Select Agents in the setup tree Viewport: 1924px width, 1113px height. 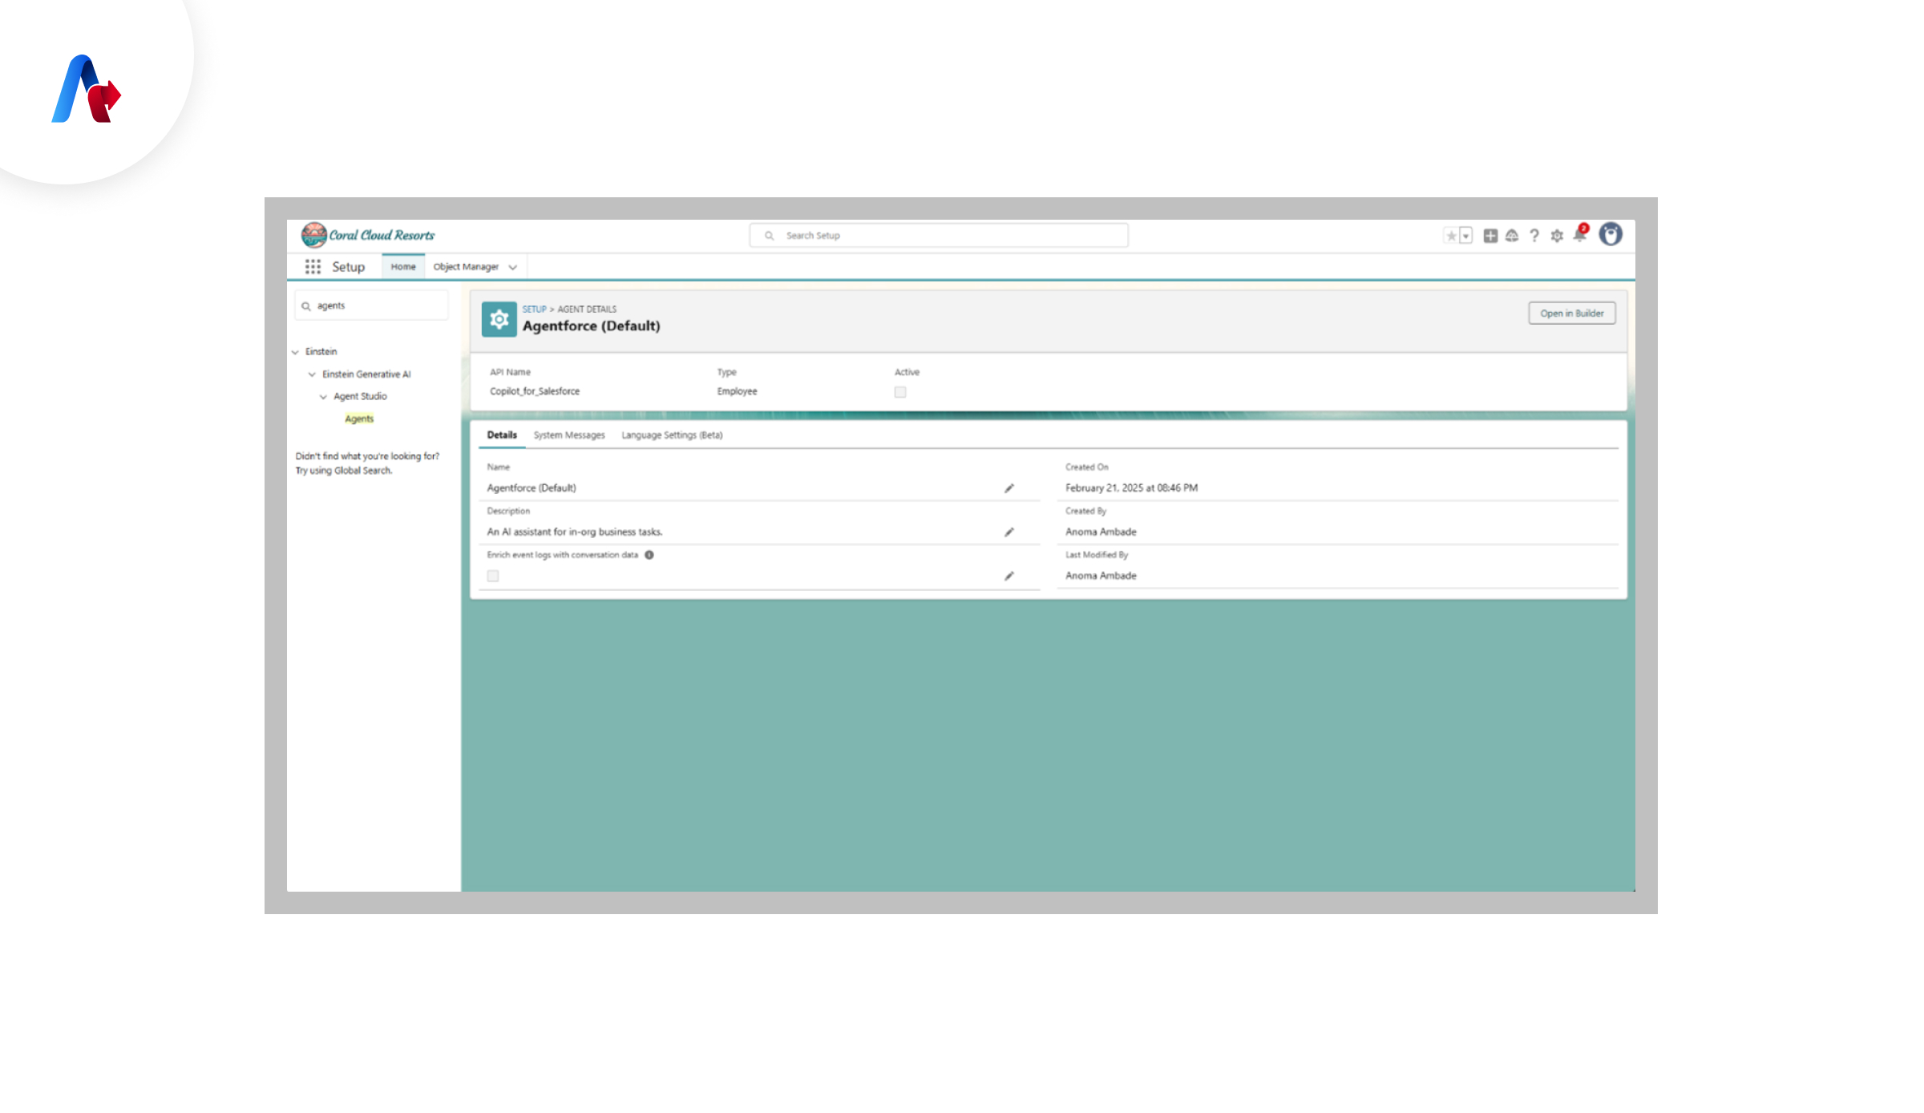pyautogui.click(x=359, y=419)
